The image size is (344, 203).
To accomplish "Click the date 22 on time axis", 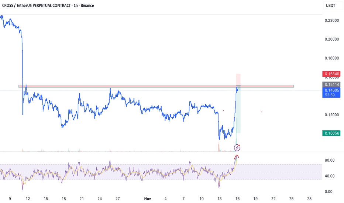I will coord(274,199).
